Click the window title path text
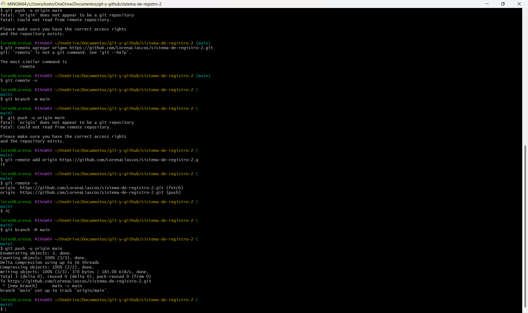This screenshot has height=313, width=528. 84,4
